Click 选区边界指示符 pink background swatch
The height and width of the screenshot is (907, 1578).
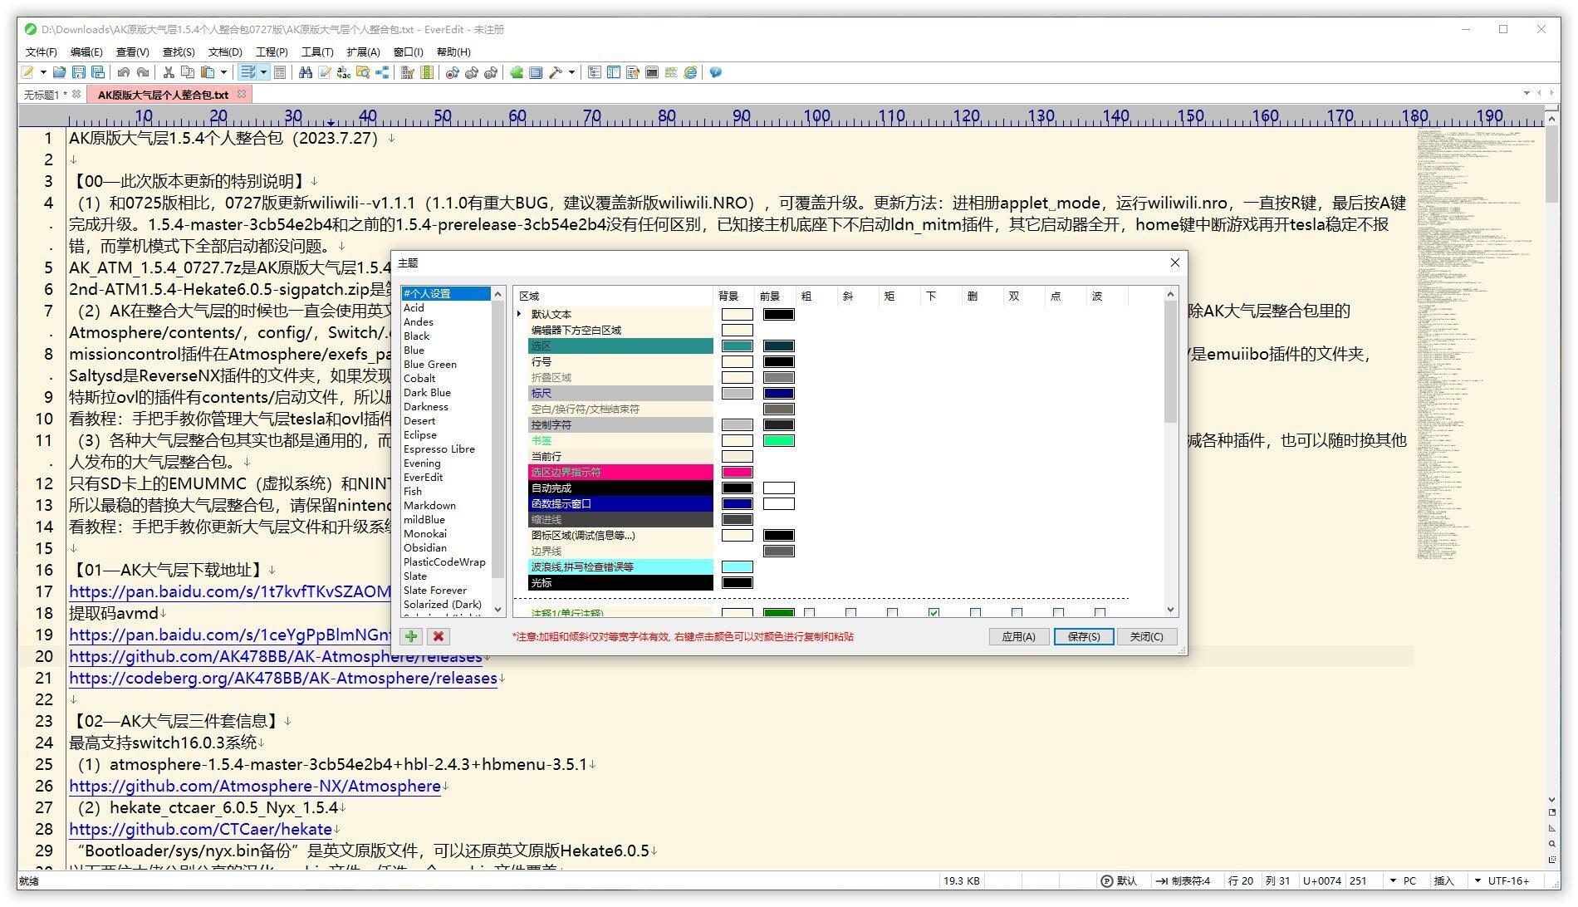[737, 472]
